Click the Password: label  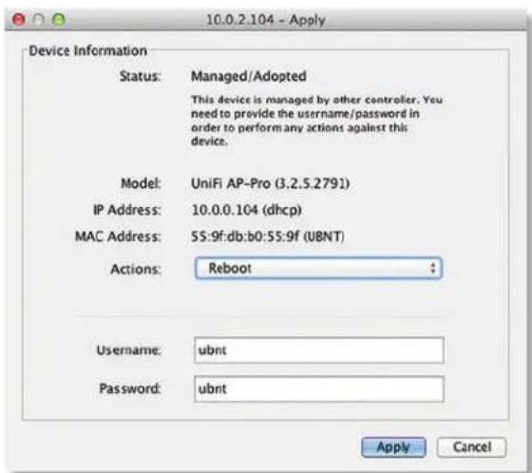tap(129, 388)
